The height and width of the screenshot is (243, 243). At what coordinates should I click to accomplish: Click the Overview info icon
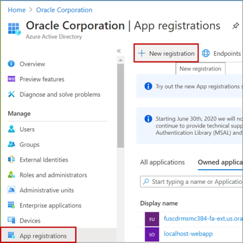point(11,64)
